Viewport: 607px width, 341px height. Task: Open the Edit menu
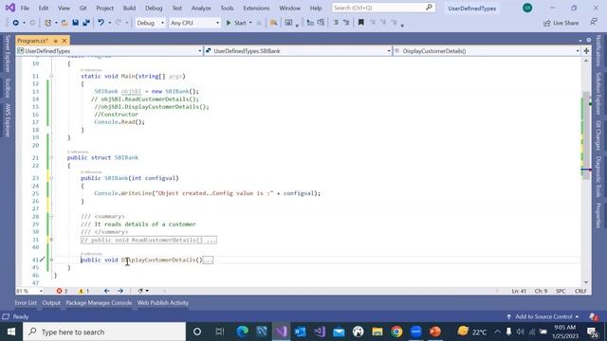44,8
